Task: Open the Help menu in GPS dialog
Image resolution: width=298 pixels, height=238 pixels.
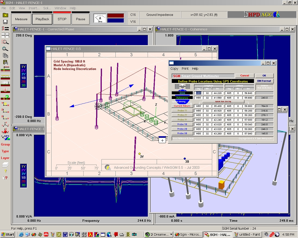Action: (x=195, y=69)
